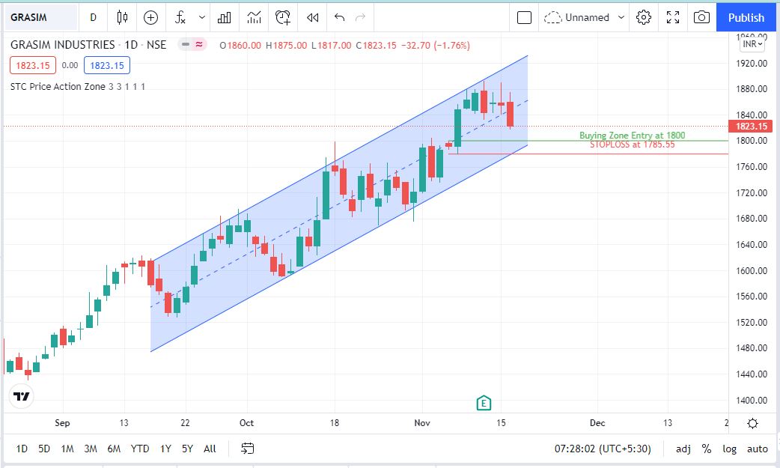Open the financials bar chart icon
780x468 pixels.
(224, 17)
